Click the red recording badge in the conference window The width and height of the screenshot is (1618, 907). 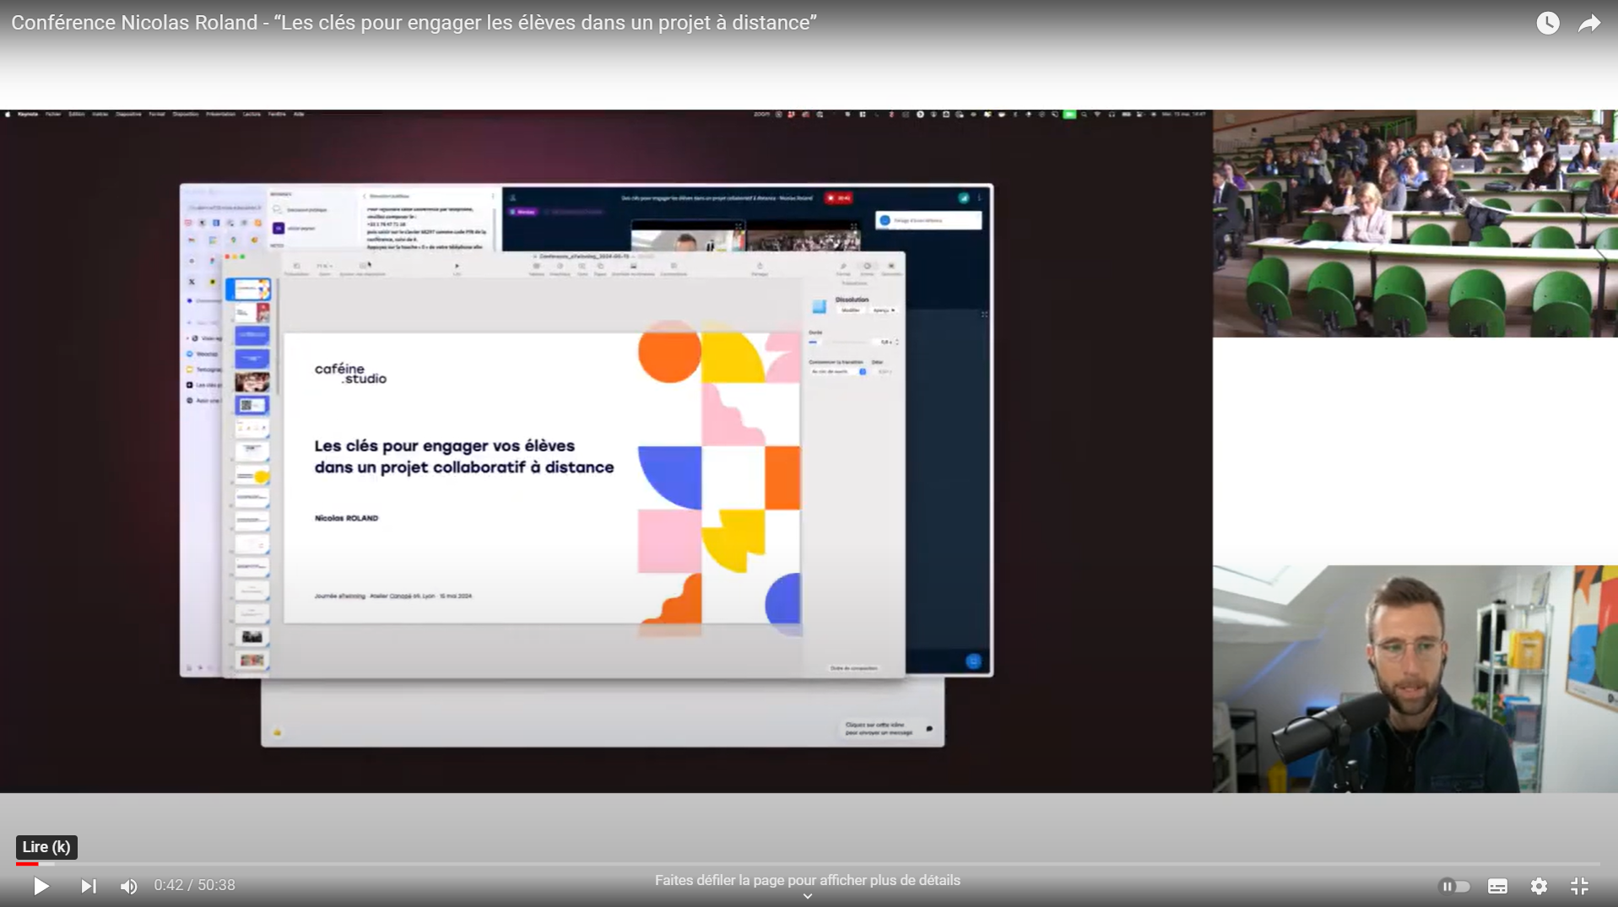point(839,198)
